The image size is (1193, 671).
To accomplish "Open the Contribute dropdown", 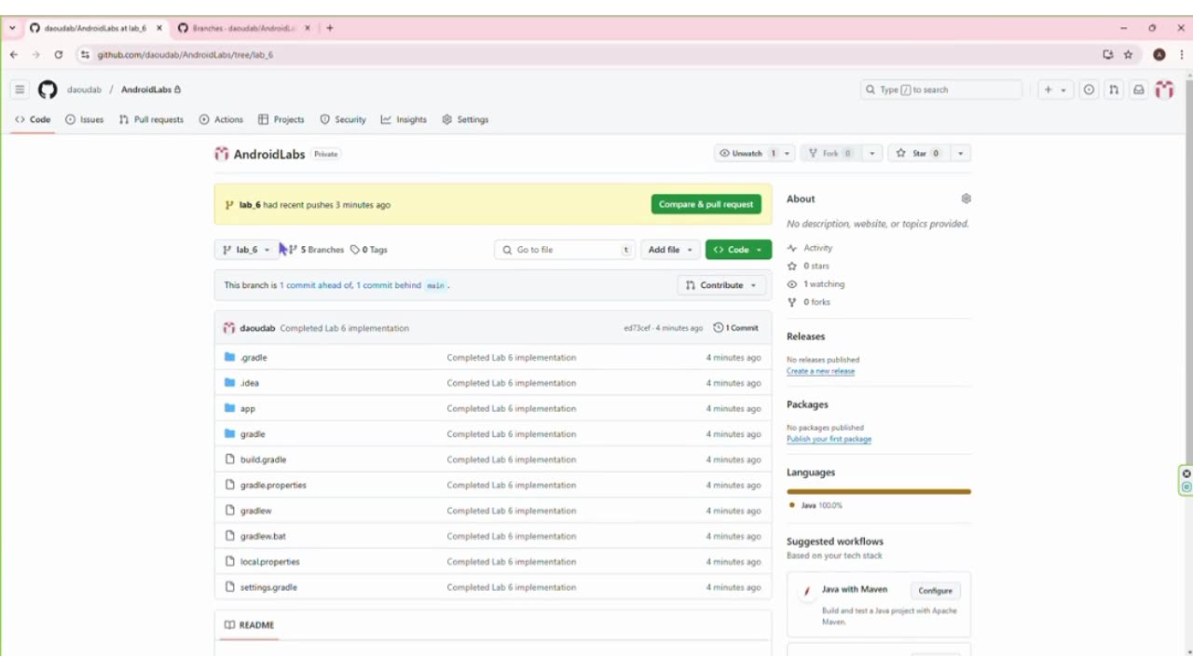I will (721, 285).
